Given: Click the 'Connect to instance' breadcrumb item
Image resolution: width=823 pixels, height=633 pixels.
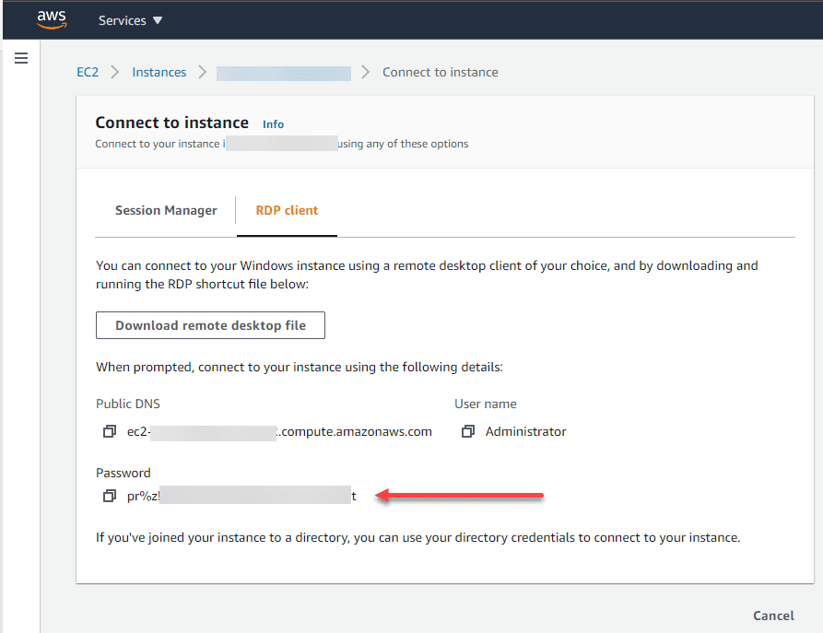Looking at the screenshot, I should click(441, 72).
